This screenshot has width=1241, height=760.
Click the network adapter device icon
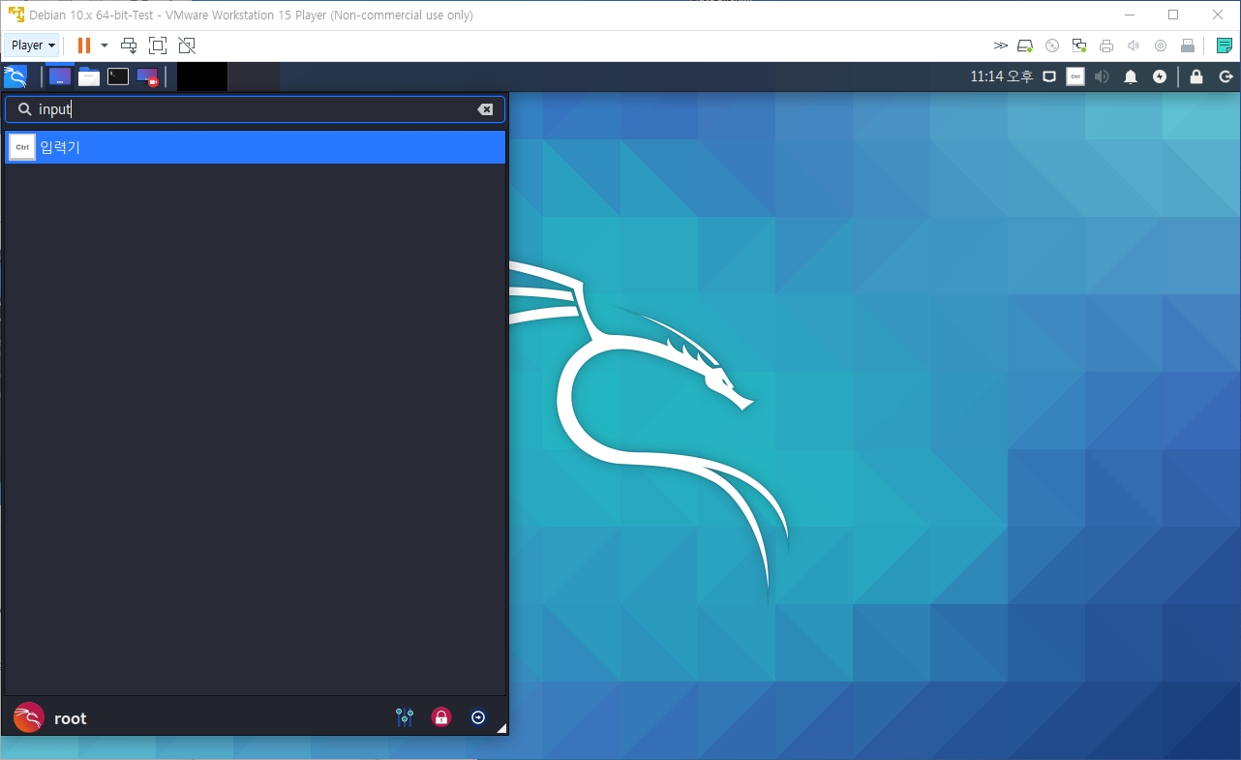click(x=1079, y=46)
